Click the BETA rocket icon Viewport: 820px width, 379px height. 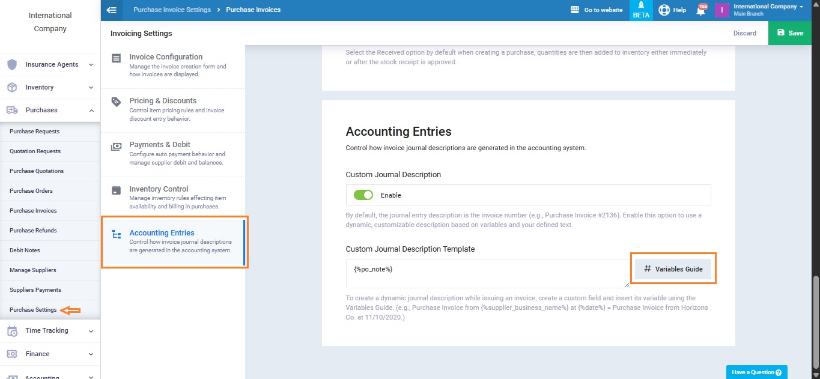641,6
